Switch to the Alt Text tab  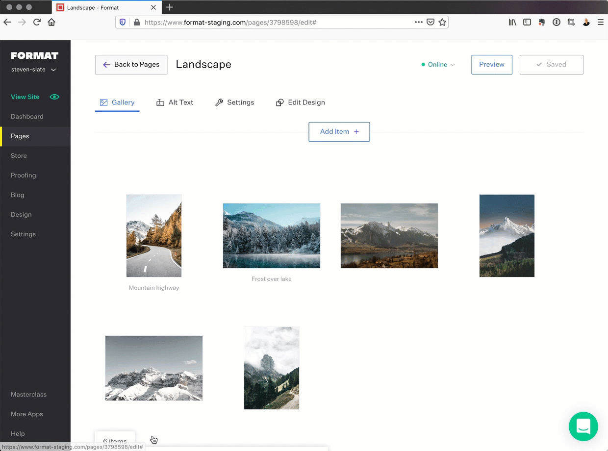[x=175, y=102]
